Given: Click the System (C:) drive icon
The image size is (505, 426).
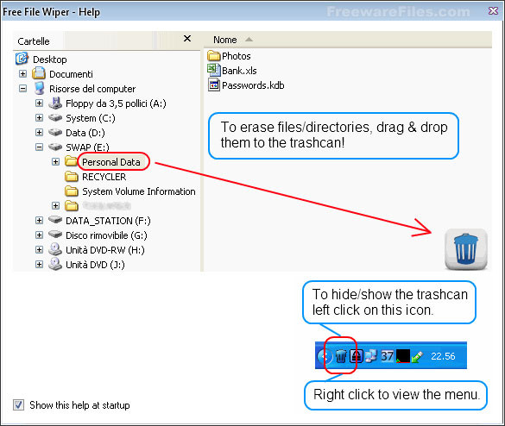Looking at the screenshot, I should (x=55, y=118).
